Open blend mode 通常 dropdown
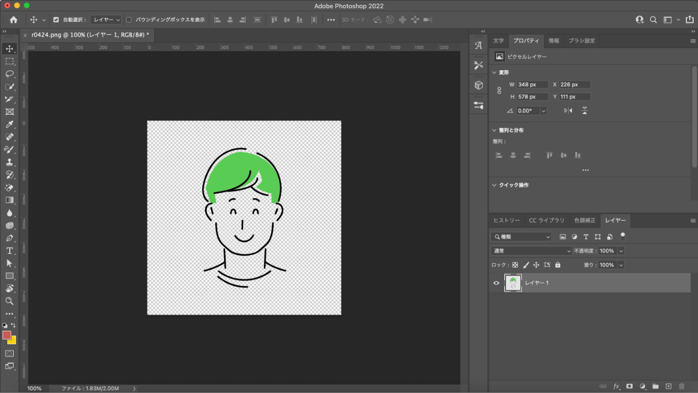Screen dimensions: 698x393 [x=531, y=251]
